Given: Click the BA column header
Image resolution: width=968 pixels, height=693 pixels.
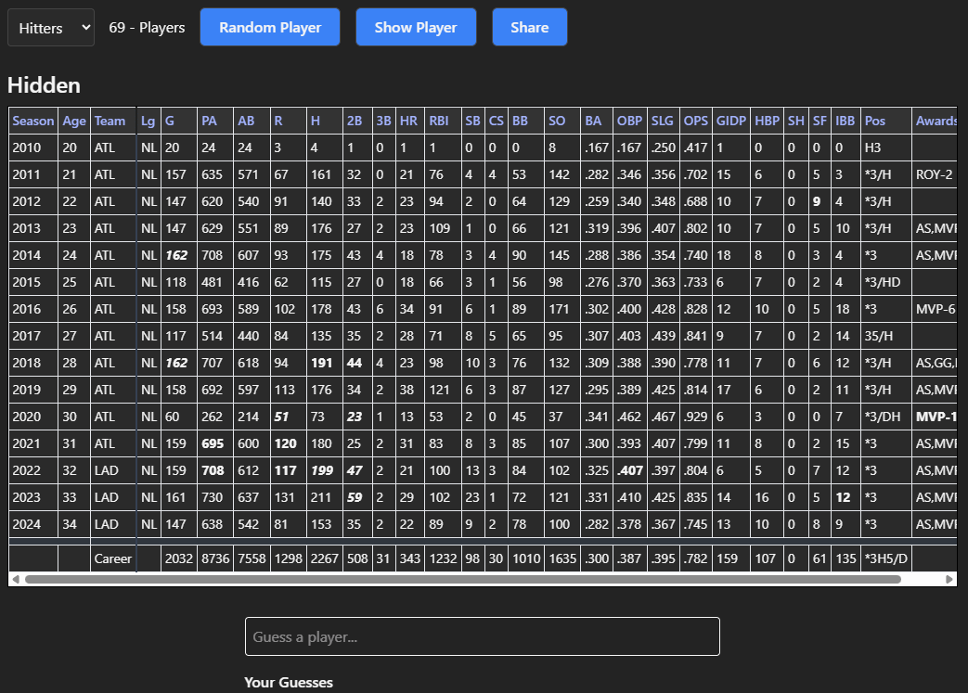Looking at the screenshot, I should [x=595, y=121].
